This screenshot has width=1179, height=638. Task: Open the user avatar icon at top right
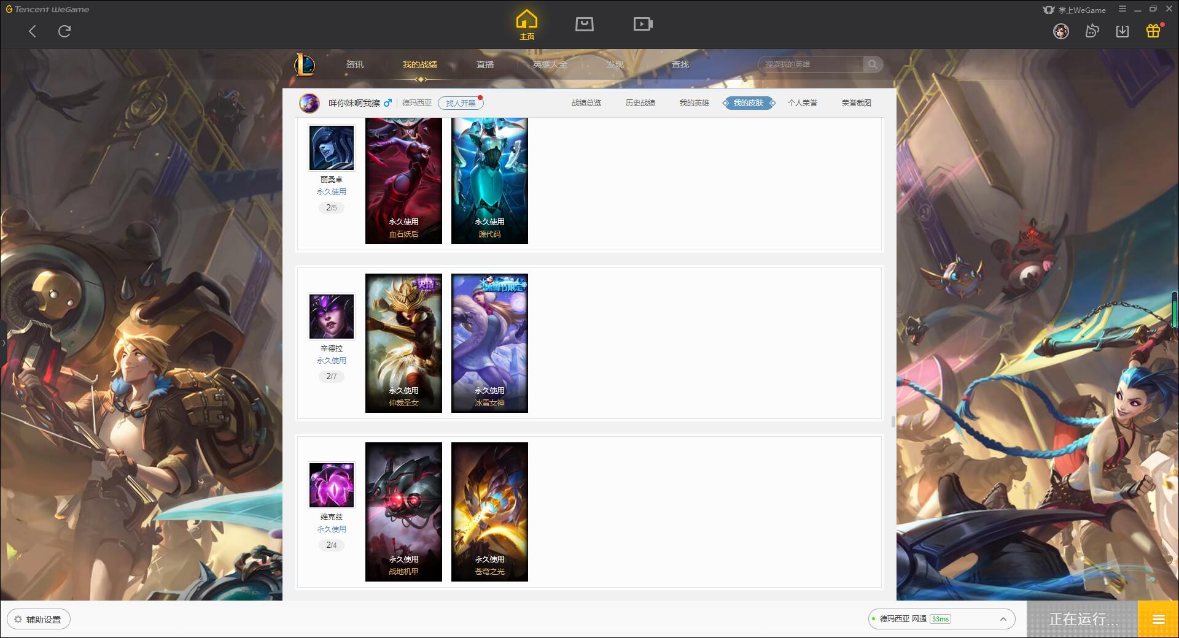1061,31
